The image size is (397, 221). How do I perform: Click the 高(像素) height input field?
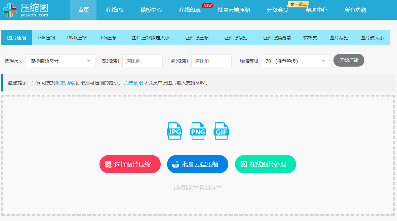[211, 61]
